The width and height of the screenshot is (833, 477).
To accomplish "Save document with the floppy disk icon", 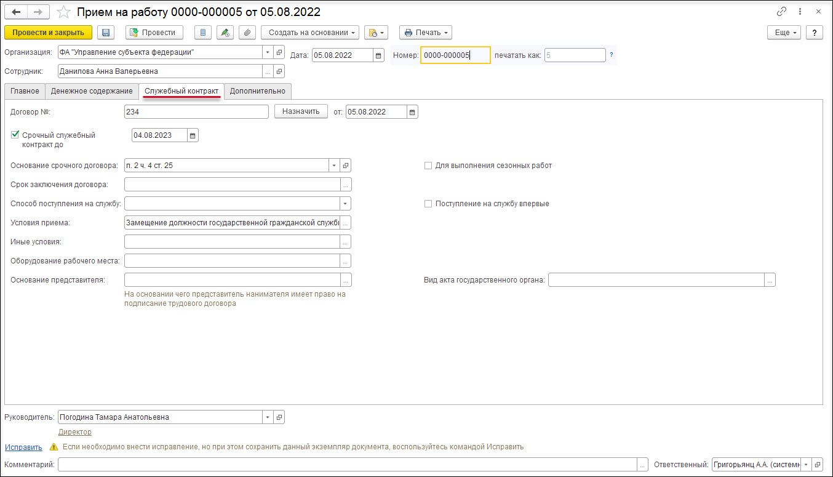I will [106, 33].
